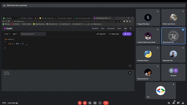This screenshot has width=187, height=105.
Task: Click the browser back arrow
Action: [3, 21]
